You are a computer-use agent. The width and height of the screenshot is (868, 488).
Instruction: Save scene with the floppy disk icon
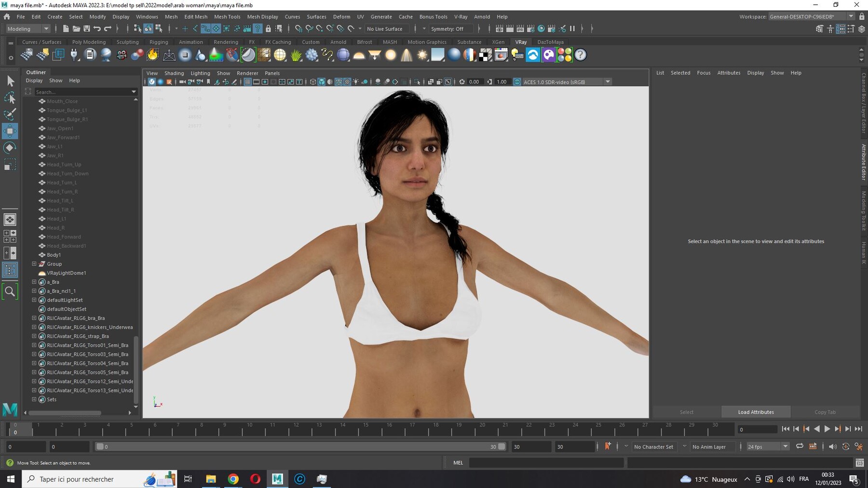pos(87,29)
